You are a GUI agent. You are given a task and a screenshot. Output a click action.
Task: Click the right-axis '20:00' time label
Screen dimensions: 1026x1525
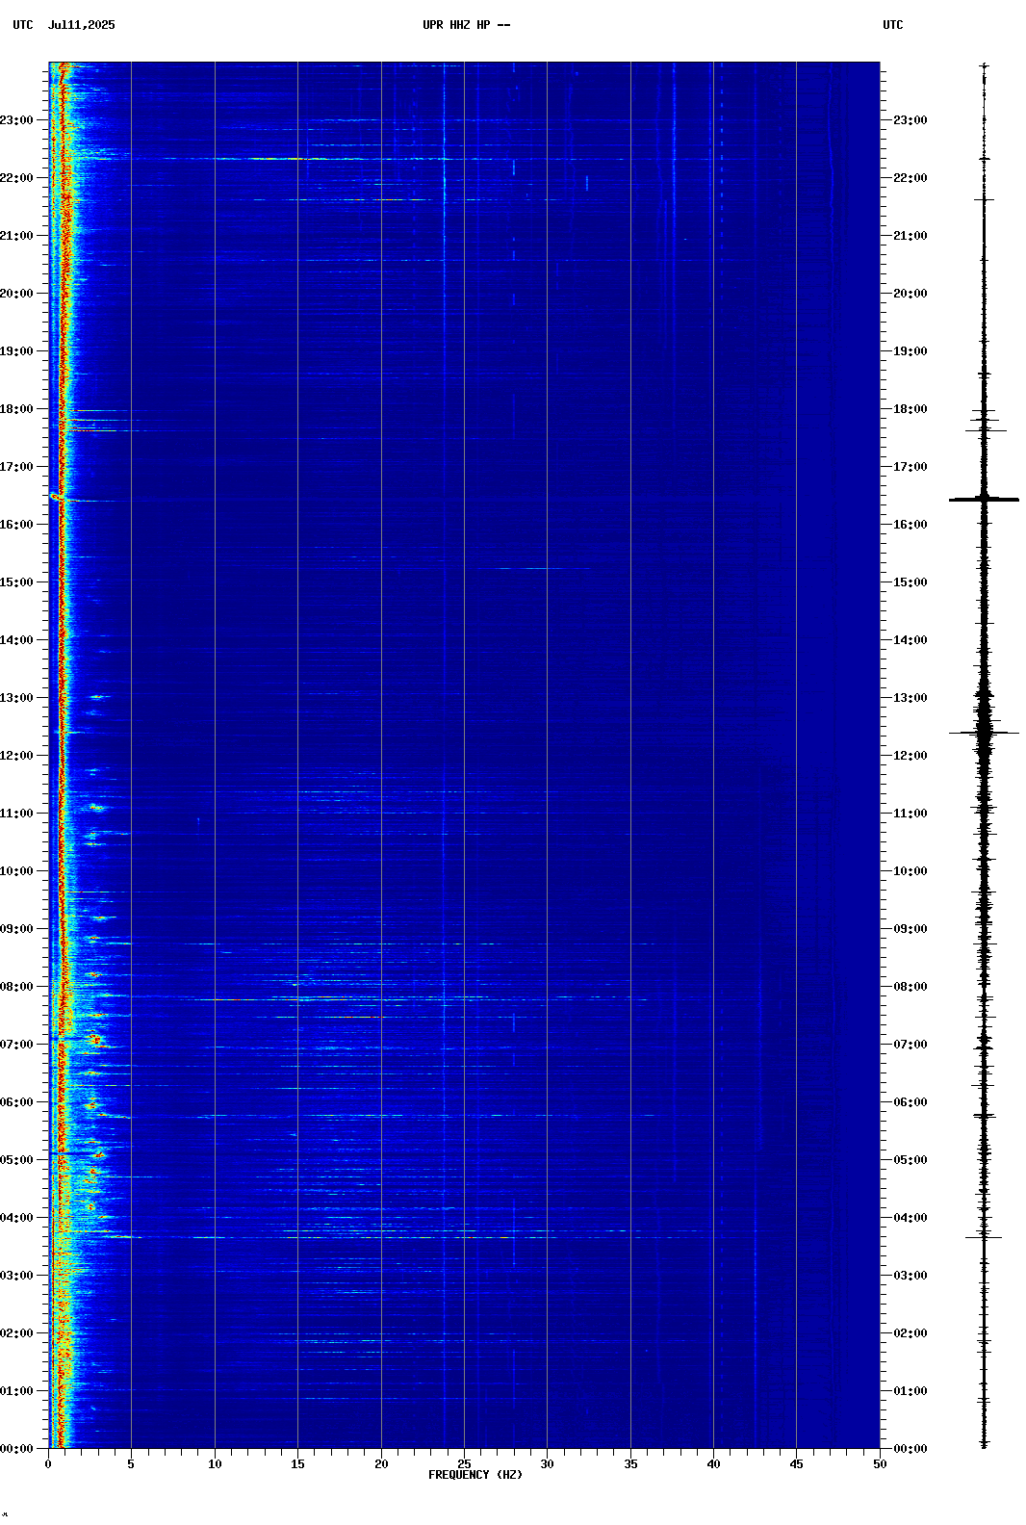[911, 294]
